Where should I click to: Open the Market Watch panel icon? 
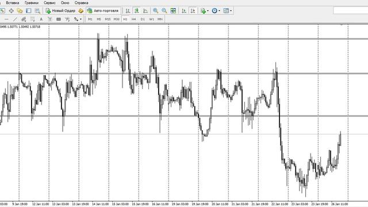pos(2,10)
